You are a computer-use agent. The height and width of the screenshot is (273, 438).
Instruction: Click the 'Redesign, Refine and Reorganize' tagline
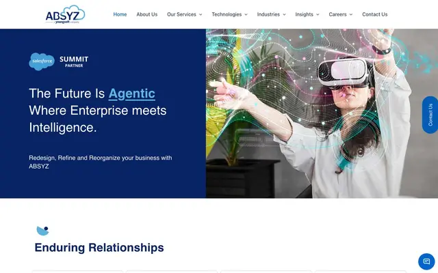[101, 162]
